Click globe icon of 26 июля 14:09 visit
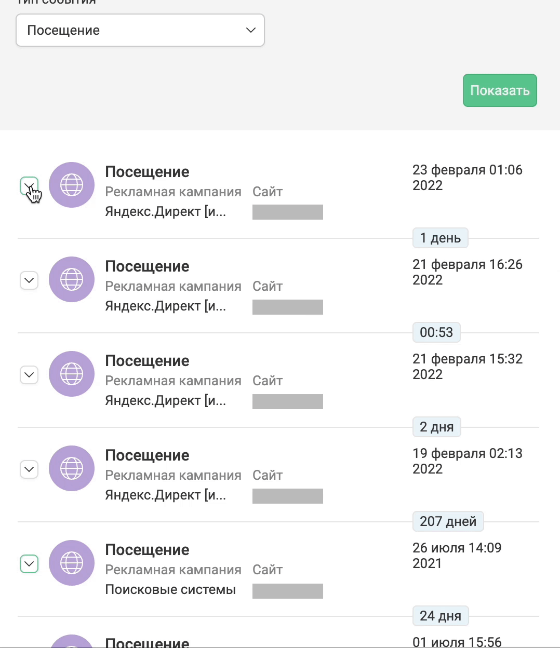 72,563
